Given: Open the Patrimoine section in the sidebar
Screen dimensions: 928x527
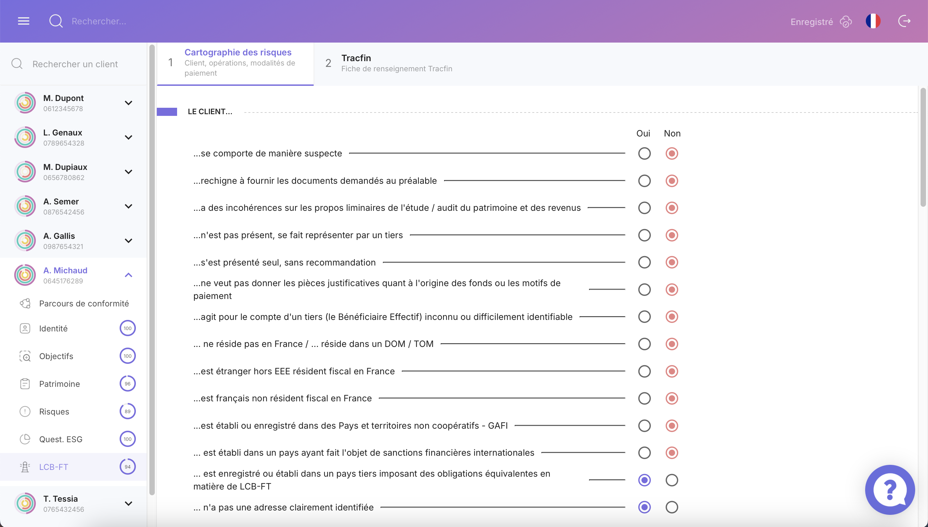Looking at the screenshot, I should tap(59, 384).
